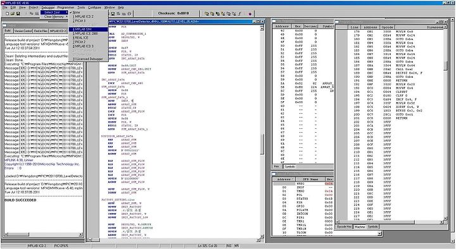Select the checked None debugger option
The width and height of the screenshot is (456, 249).
coord(88,13)
